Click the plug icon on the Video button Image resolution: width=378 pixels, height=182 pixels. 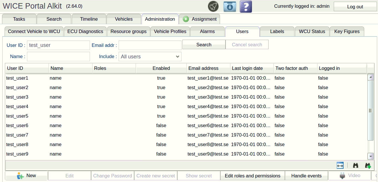(x=342, y=176)
